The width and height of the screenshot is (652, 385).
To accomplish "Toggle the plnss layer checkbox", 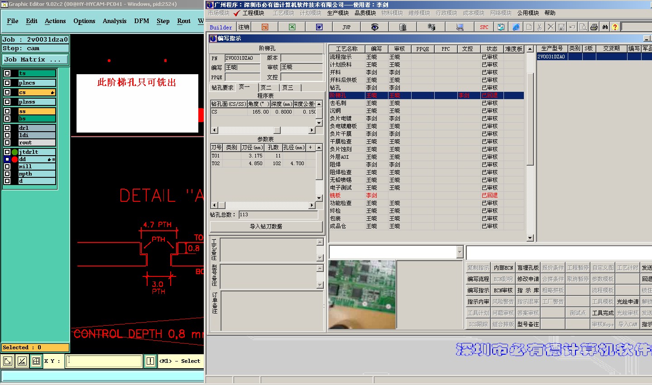I will point(7,102).
